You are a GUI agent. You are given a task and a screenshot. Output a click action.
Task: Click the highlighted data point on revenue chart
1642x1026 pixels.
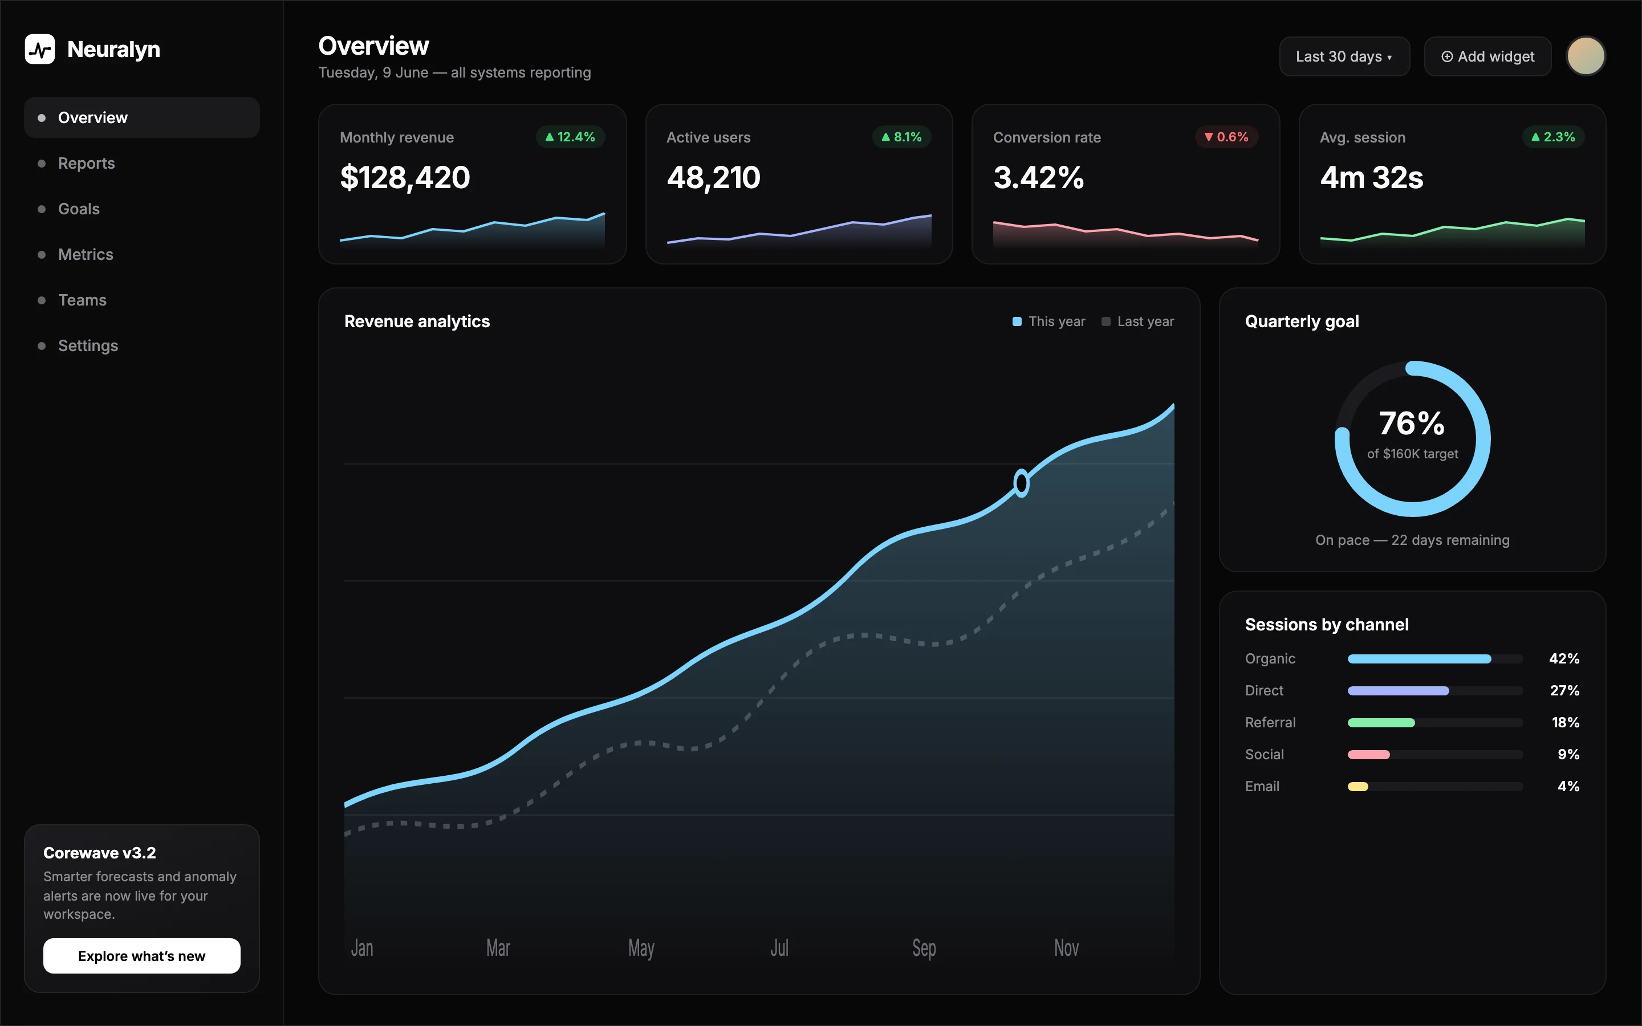[1021, 483]
